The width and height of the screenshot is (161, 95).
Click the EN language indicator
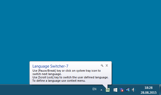coord(94,89)
